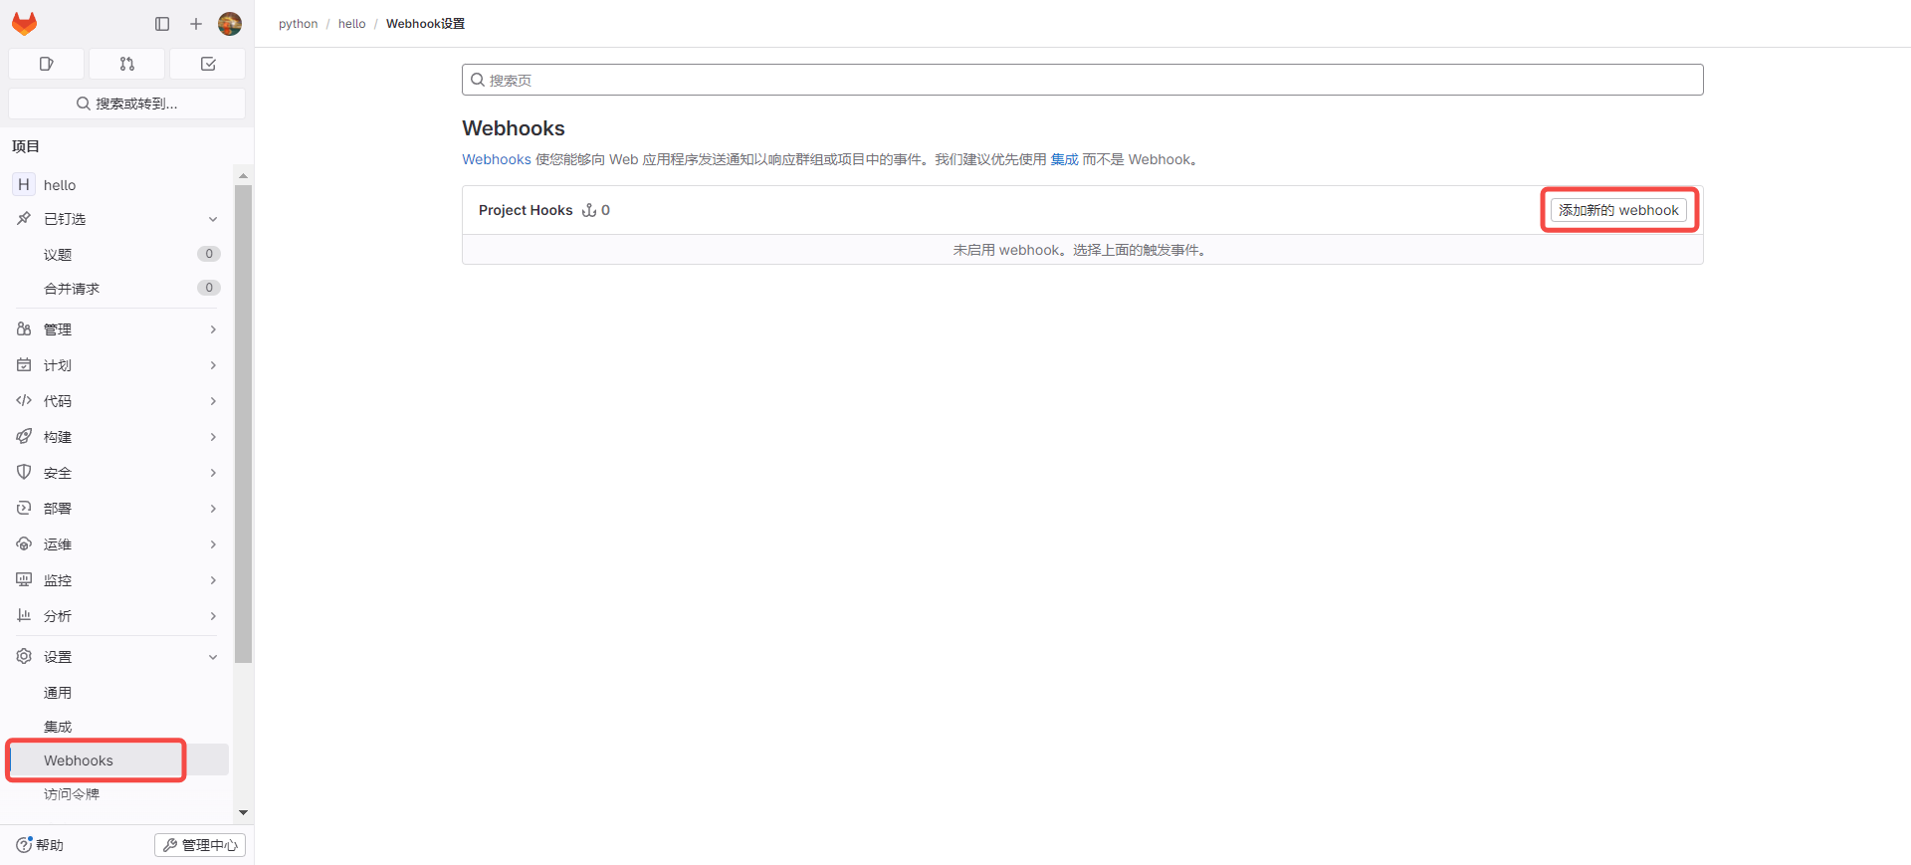Expand the 监控 menu chevron
This screenshot has height=865, width=1911.
[213, 580]
